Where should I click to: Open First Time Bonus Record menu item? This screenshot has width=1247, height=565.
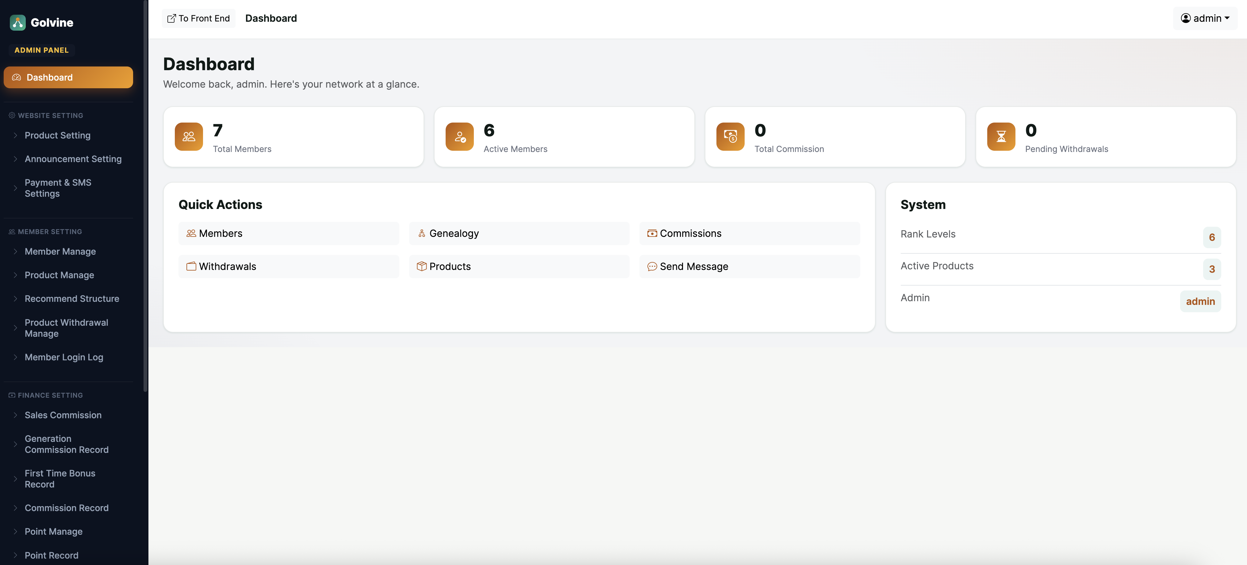(68, 479)
